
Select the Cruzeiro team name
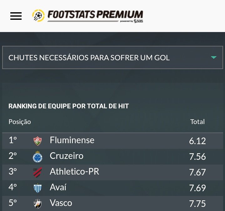[x=66, y=156]
